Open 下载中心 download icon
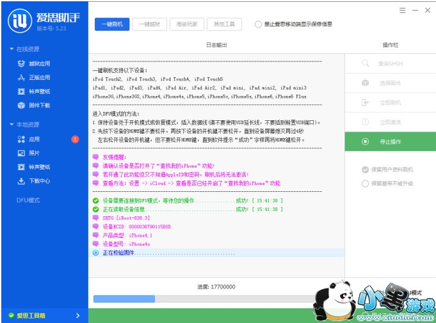 click(21, 181)
